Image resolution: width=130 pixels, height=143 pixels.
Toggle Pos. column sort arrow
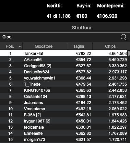pos(20,46)
